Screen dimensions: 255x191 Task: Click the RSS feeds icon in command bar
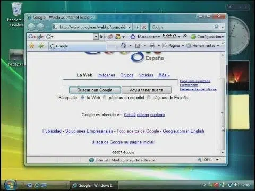pyautogui.click(x=138, y=46)
